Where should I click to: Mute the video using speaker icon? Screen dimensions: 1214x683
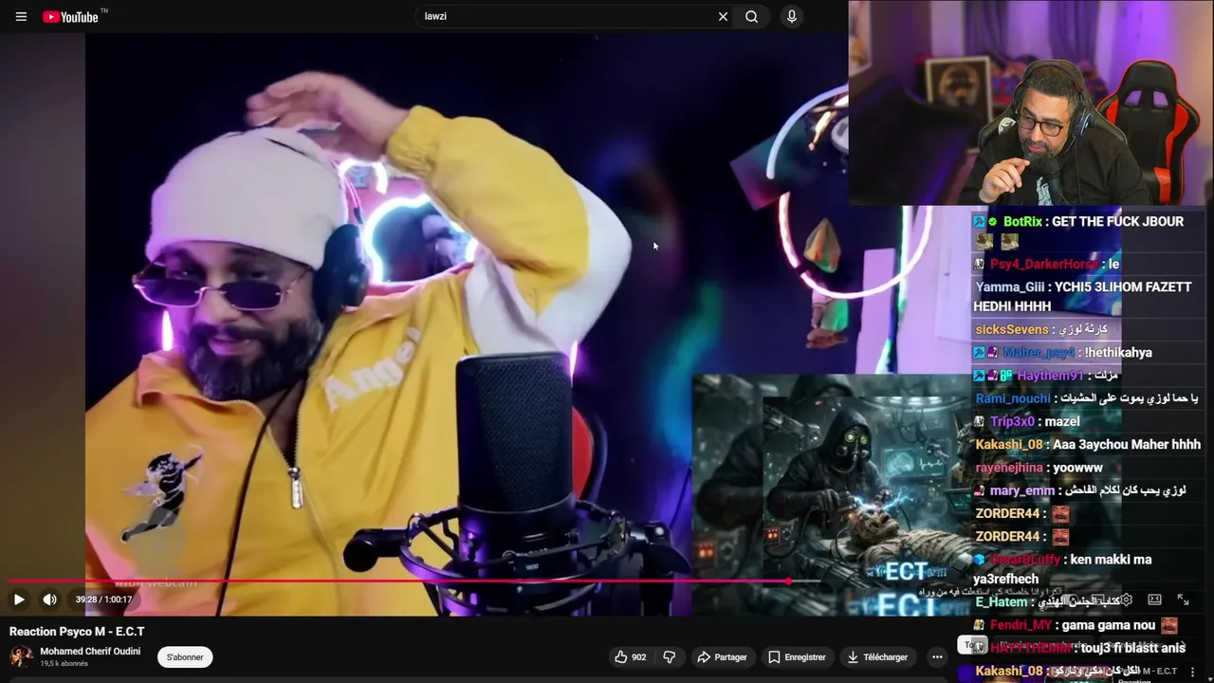click(x=50, y=600)
